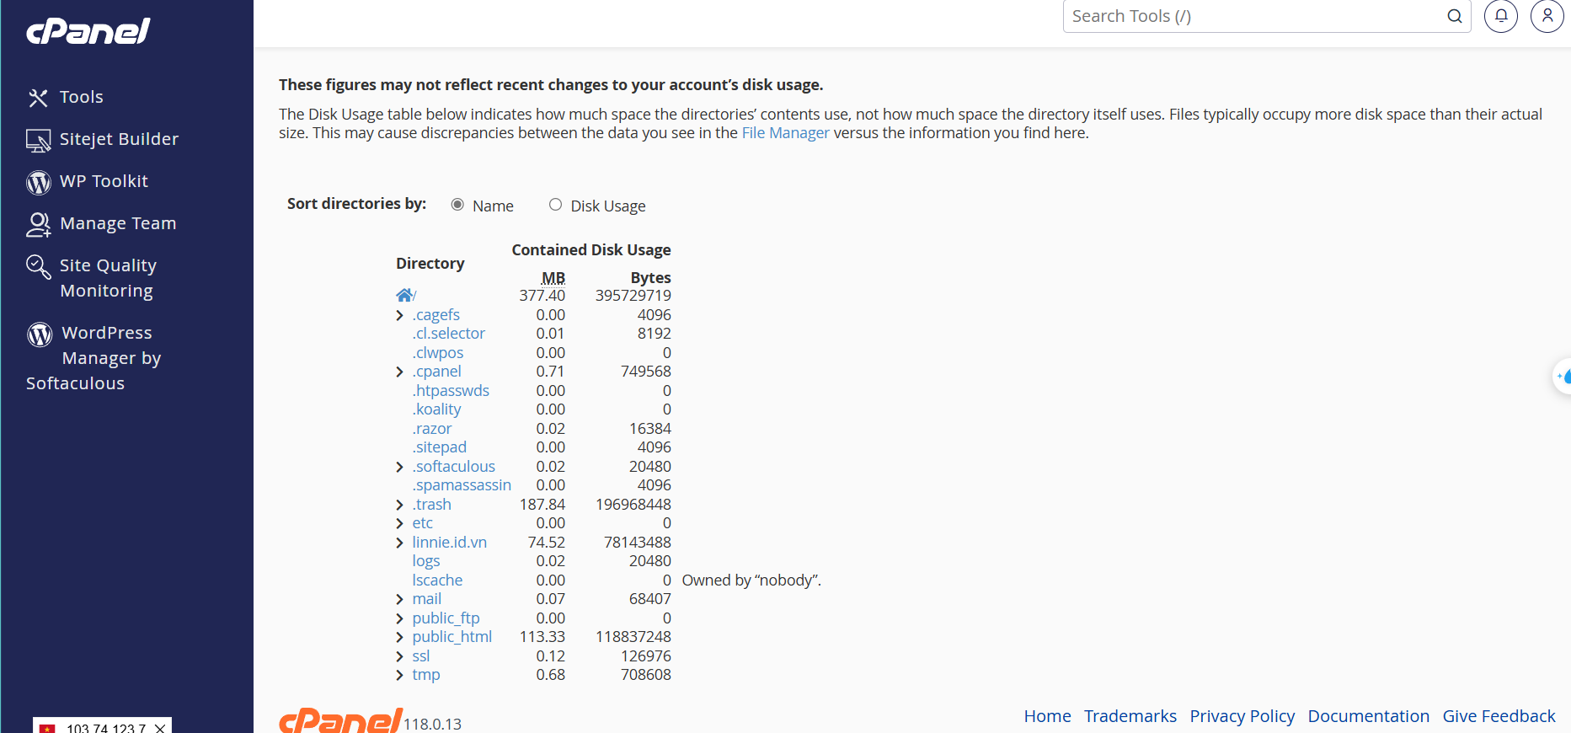
Task: Click the version number 118.0.13
Action: click(x=432, y=724)
